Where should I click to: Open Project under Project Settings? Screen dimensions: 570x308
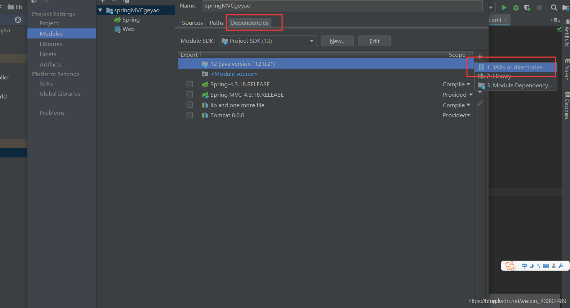click(x=49, y=23)
